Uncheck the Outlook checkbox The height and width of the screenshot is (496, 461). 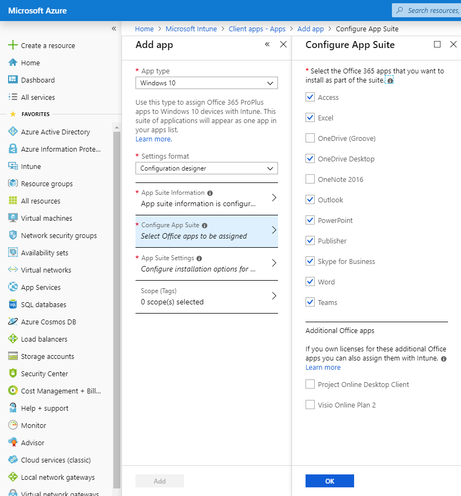pyautogui.click(x=310, y=200)
